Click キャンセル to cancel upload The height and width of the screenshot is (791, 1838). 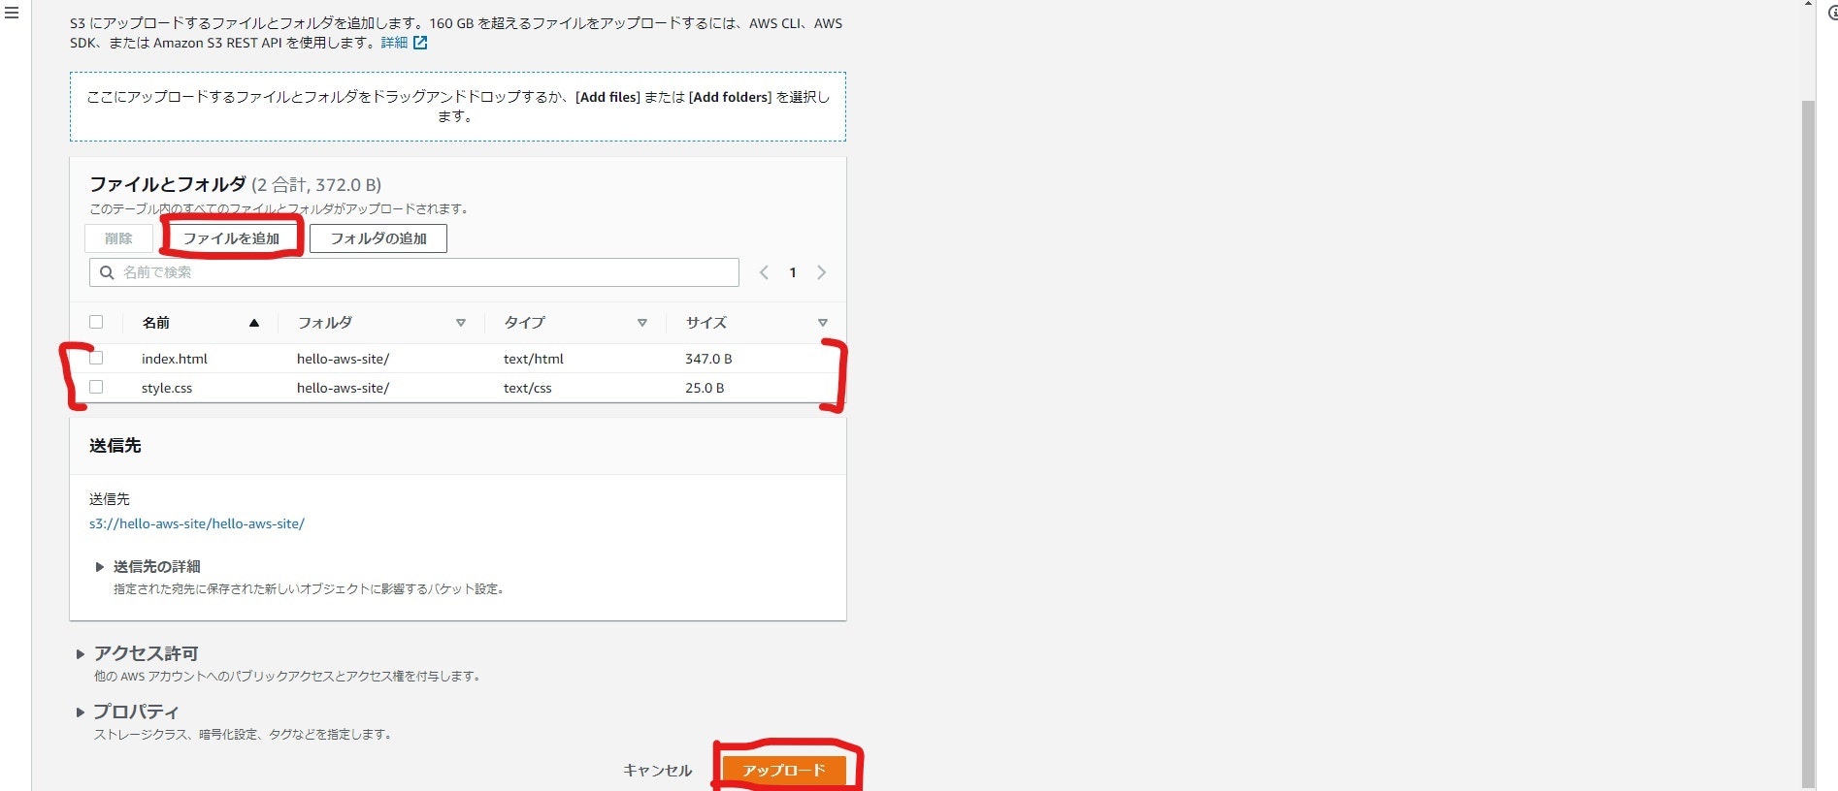pyautogui.click(x=658, y=771)
